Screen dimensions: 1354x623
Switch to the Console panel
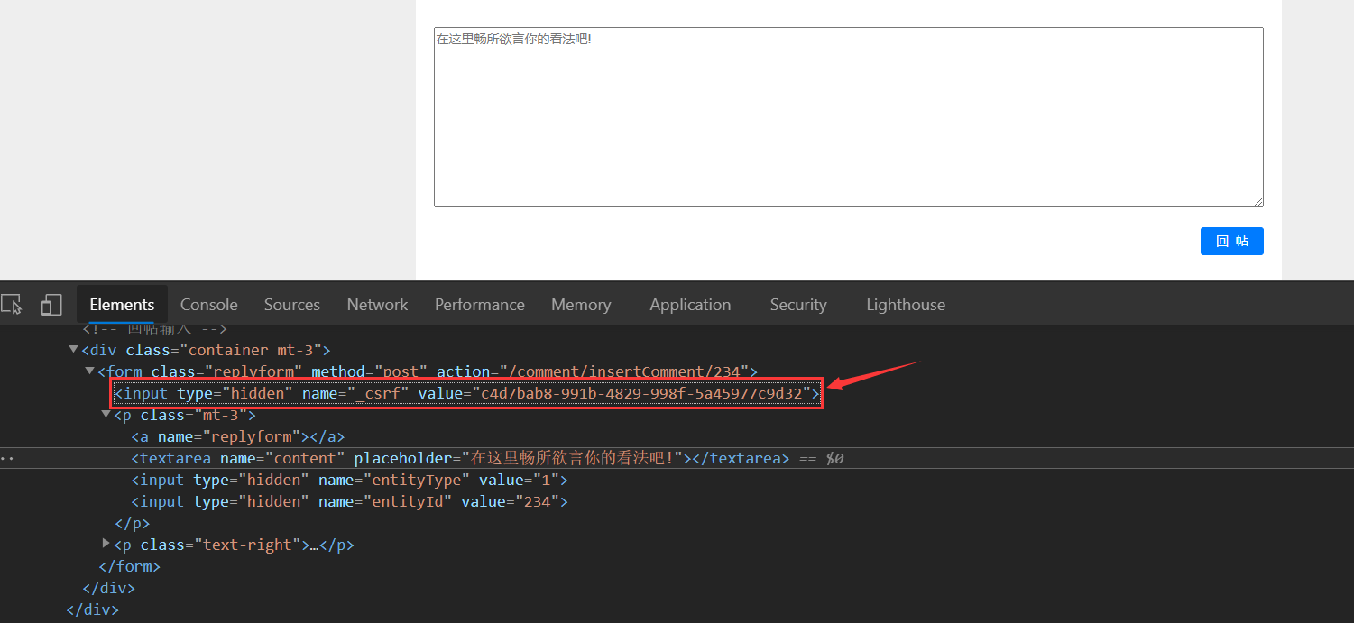coord(208,305)
